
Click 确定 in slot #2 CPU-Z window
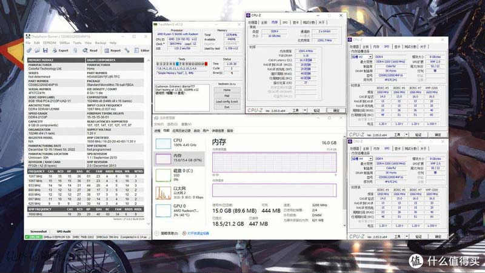[438, 135]
